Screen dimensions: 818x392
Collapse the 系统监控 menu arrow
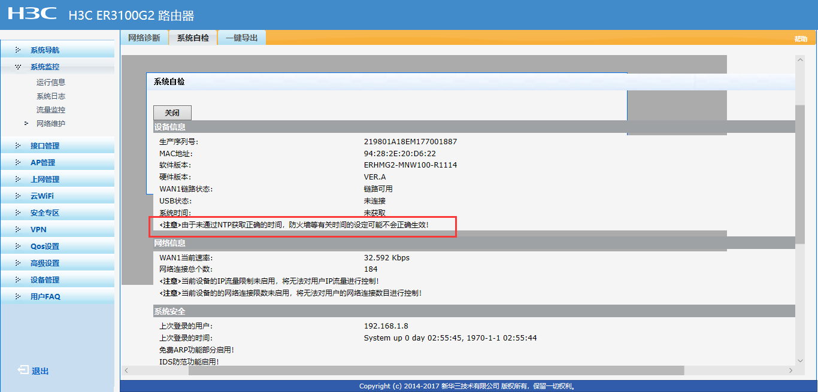pyautogui.click(x=18, y=66)
